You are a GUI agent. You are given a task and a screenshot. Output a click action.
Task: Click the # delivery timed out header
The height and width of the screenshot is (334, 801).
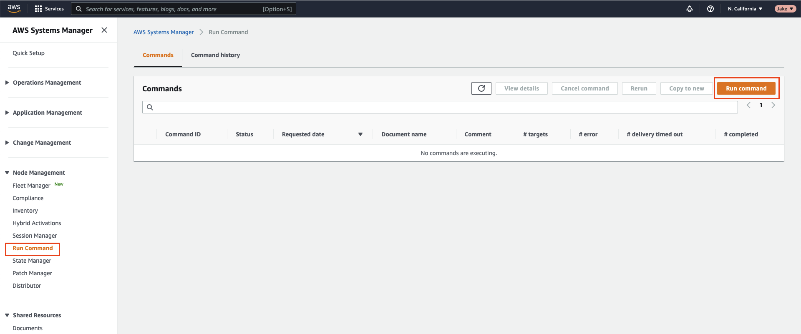click(655, 134)
